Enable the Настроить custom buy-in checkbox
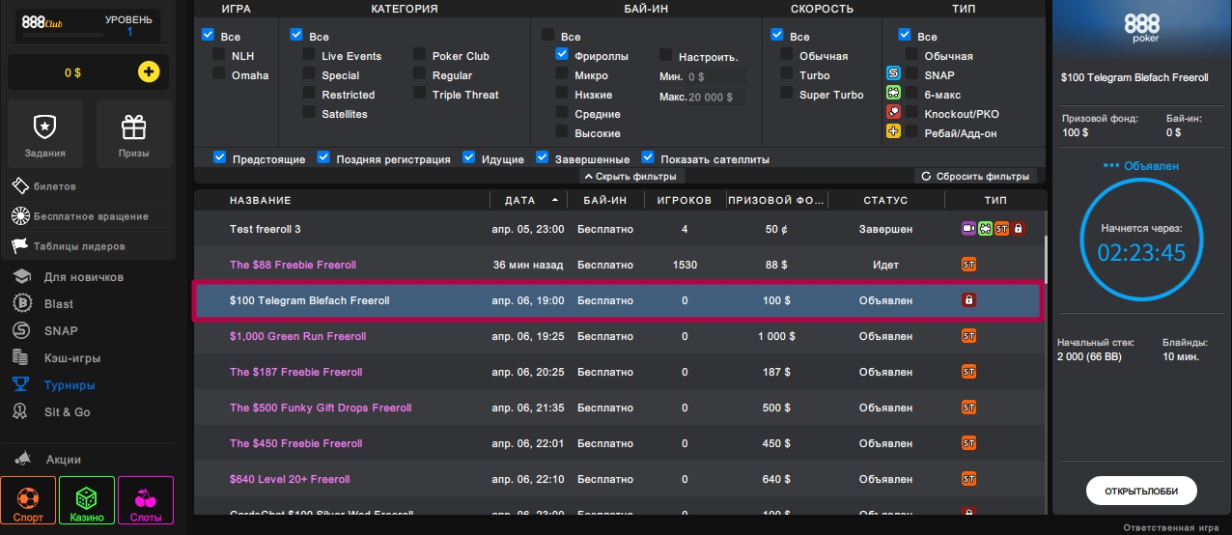Image resolution: width=1232 pixels, height=535 pixels. pos(666,56)
